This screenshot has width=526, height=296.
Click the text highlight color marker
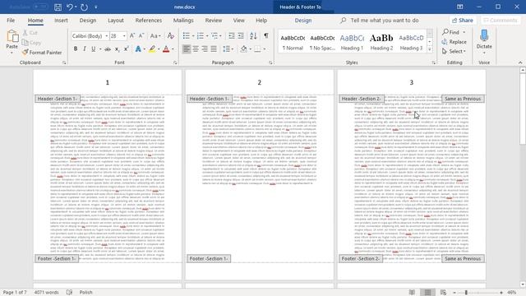pyautogui.click(x=152, y=49)
